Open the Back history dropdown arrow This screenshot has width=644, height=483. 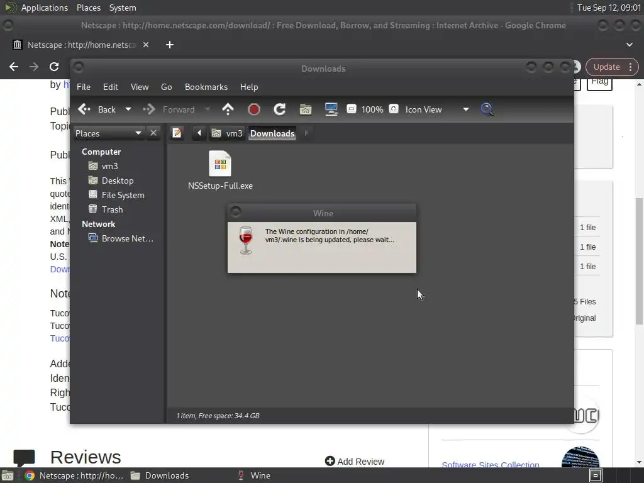coord(128,109)
